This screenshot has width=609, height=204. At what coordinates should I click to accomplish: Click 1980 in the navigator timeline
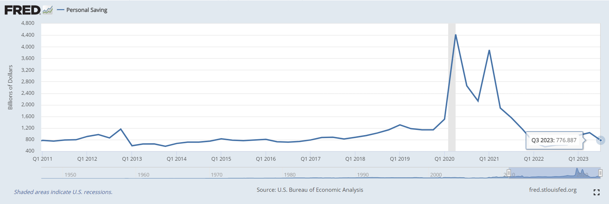click(x=290, y=175)
